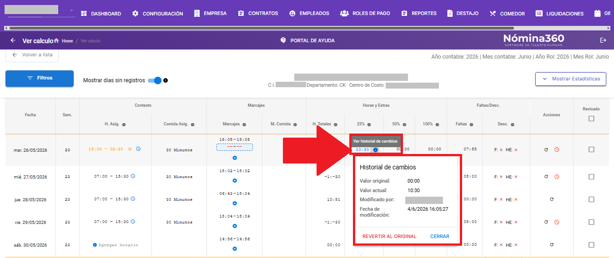Recalculate the sáb. 30/05/2026 row refresh icon
Screen dimensions: 614x258
coord(552,245)
